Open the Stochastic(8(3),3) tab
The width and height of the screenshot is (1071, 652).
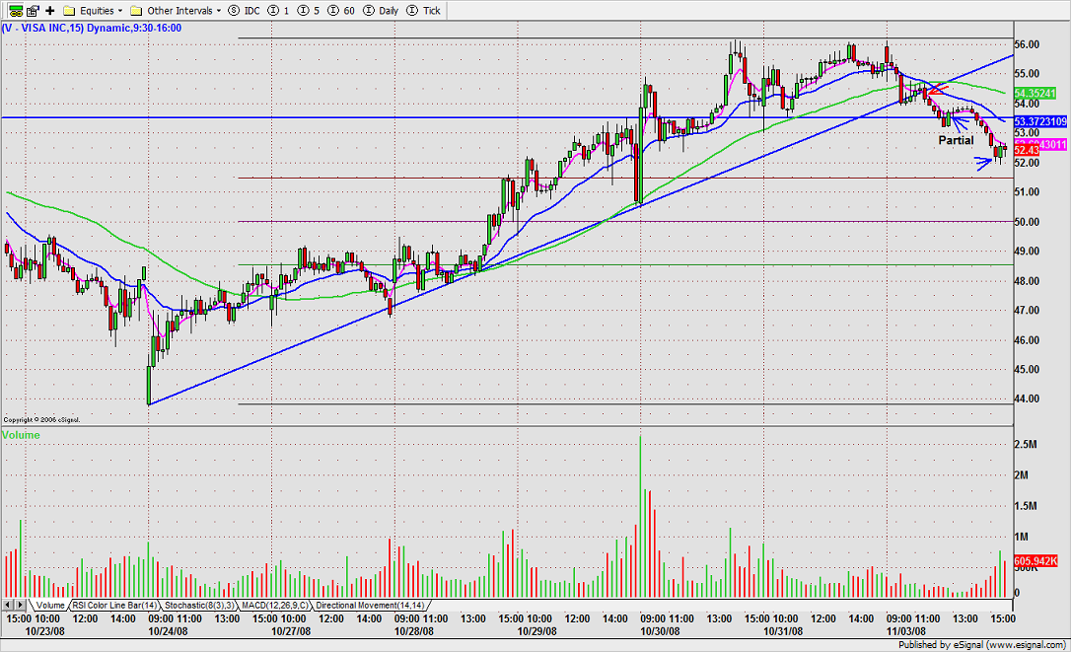199,605
